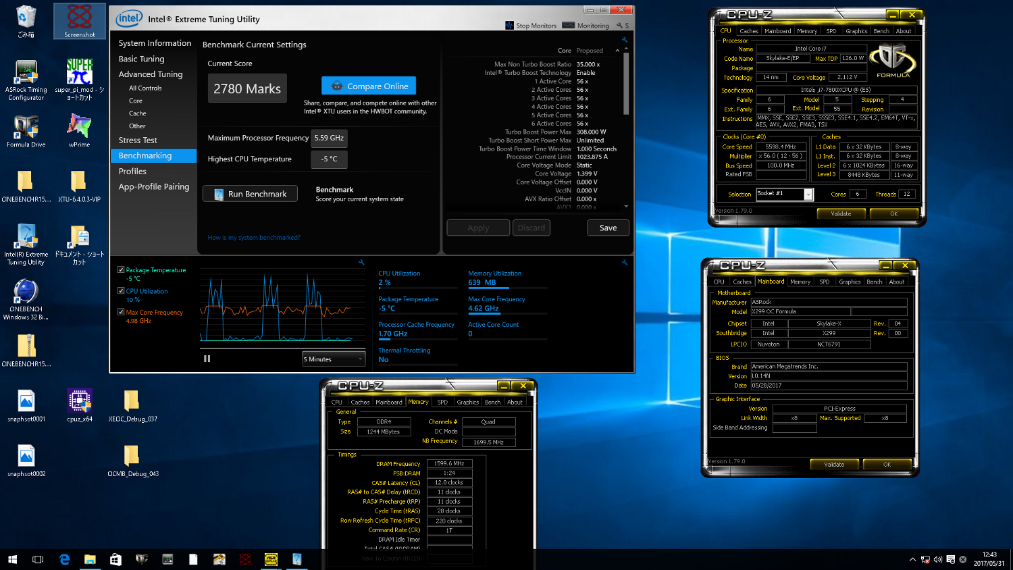Toggle the Package Temperature checkbox
This screenshot has width=1013, height=570.
(121, 269)
